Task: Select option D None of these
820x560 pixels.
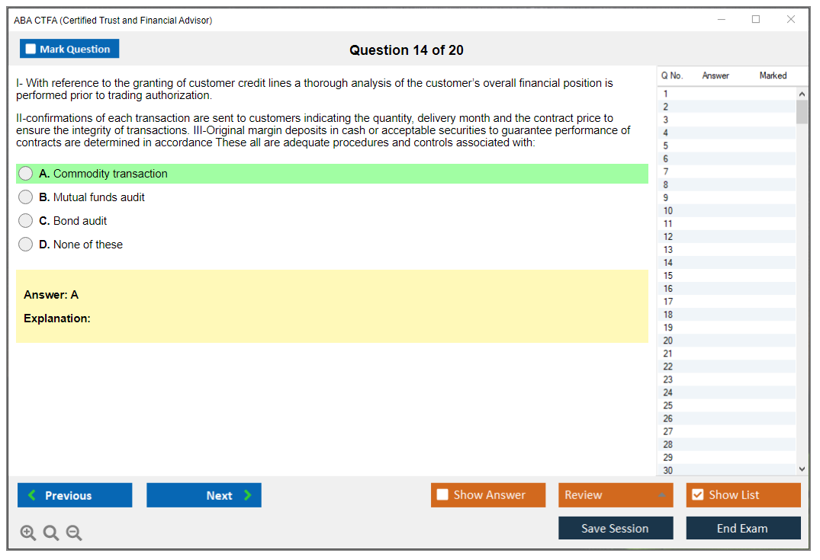Action: click(26, 245)
